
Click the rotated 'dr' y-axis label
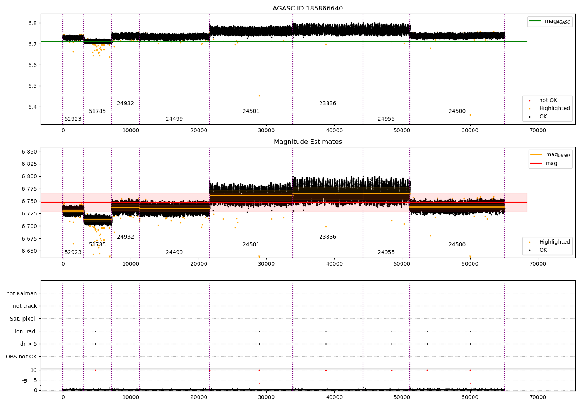(25, 380)
